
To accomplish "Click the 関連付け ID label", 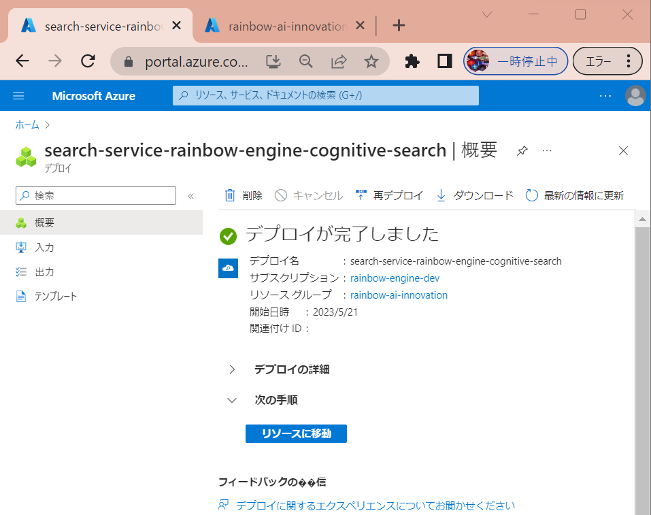I will (x=276, y=329).
